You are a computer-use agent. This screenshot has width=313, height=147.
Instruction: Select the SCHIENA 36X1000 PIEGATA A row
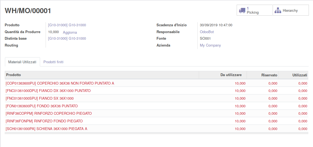156,129
